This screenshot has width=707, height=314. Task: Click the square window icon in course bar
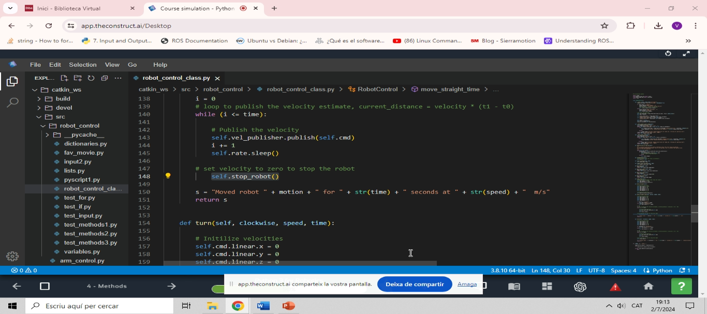click(x=45, y=286)
